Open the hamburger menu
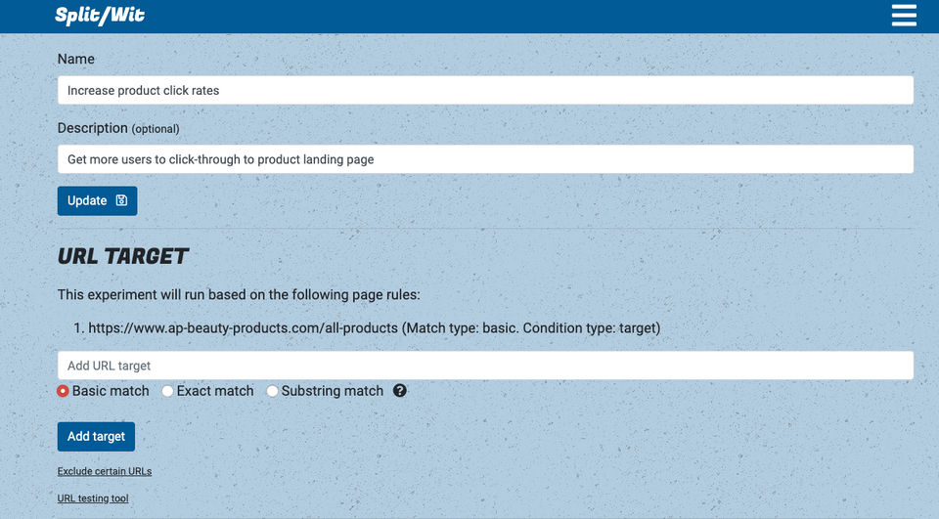 click(904, 16)
